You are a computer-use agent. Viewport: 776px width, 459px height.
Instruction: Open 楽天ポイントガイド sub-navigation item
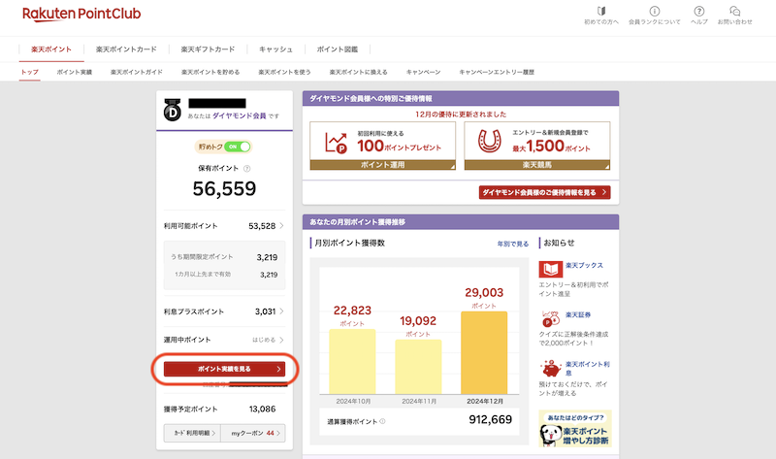(137, 72)
